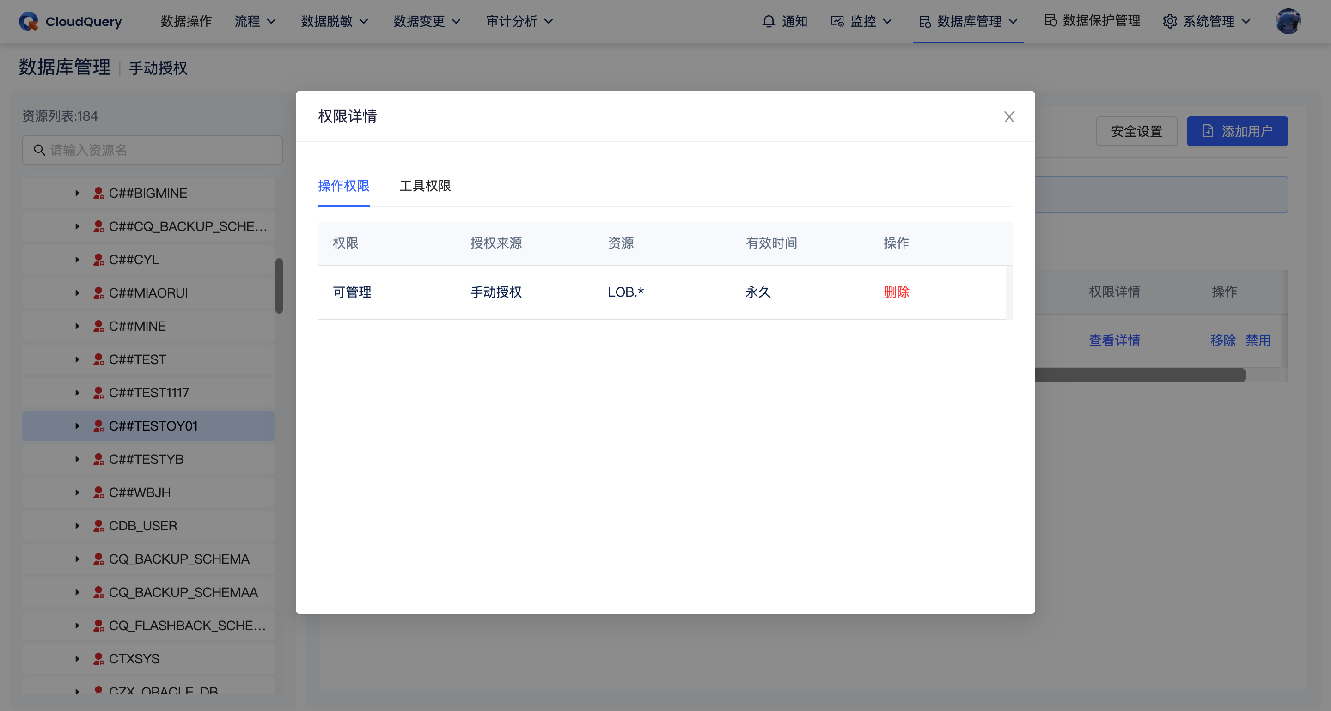
Task: Click user icon next to C##CQ_BACKUP_SCHE...
Action: 98,226
